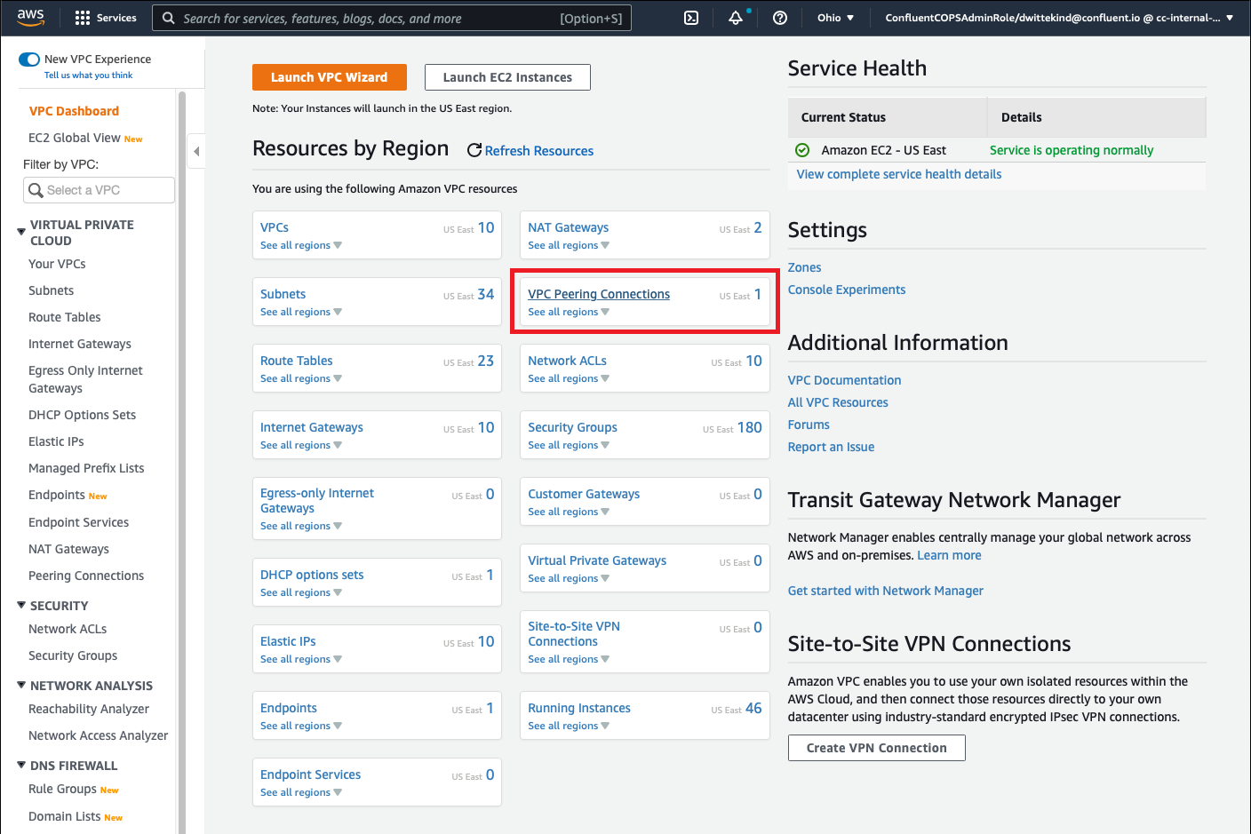Expand See all regions under Running Instances
Viewport: 1251px width, 834px height.
(569, 726)
